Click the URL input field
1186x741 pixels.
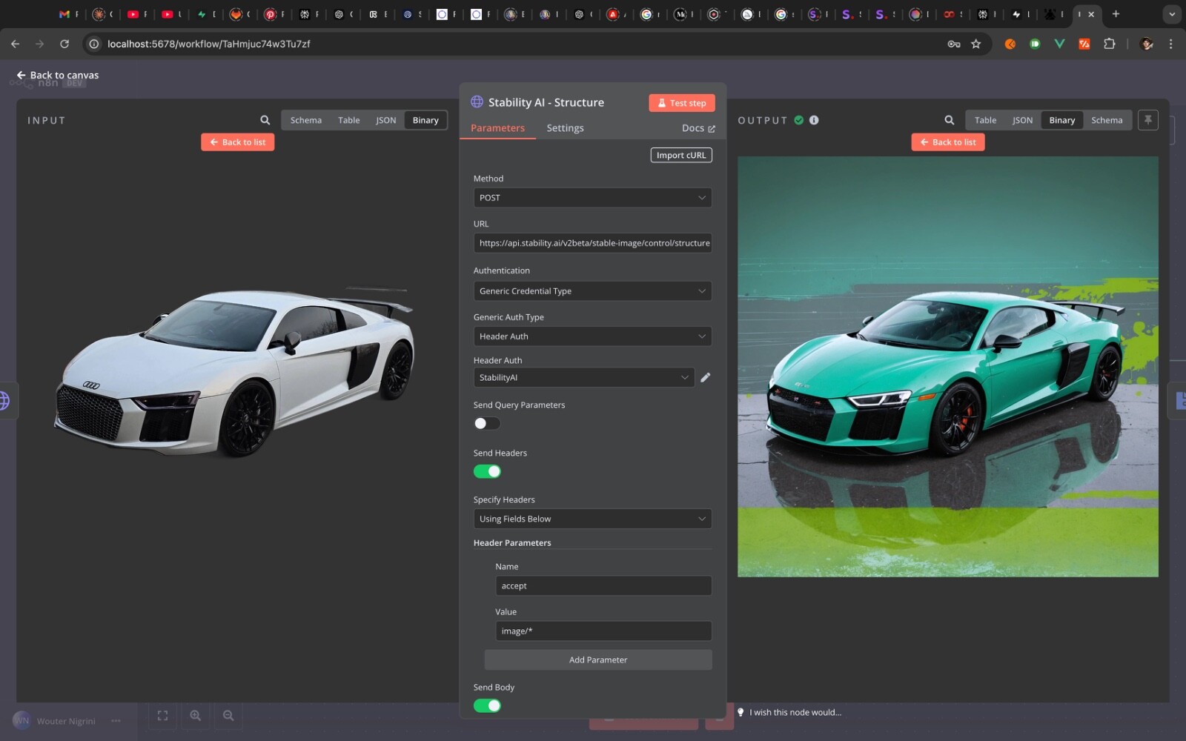[x=592, y=243]
